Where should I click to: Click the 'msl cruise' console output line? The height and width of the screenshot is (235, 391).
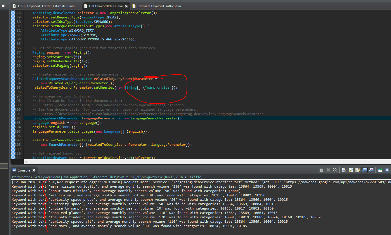click(x=139, y=195)
